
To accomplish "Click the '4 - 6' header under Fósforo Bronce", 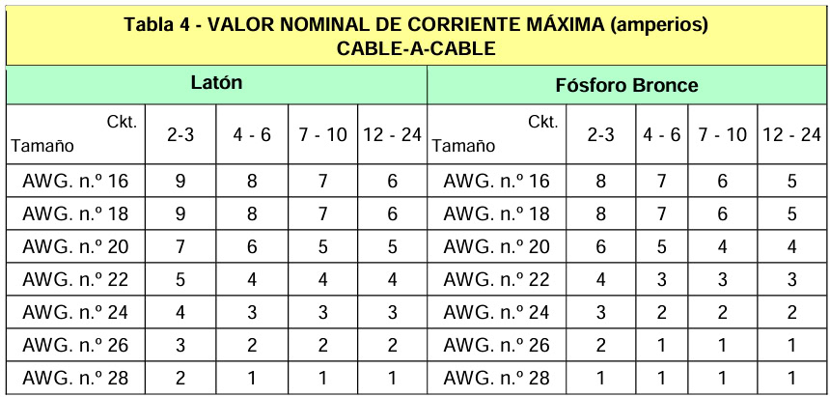I will 662,135.
